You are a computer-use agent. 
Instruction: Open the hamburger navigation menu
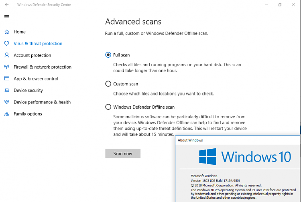coord(7,17)
